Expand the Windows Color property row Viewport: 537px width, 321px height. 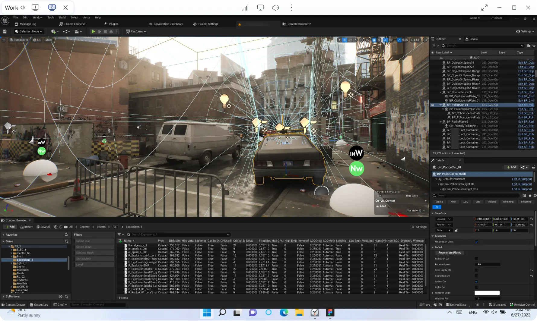(x=433, y=293)
